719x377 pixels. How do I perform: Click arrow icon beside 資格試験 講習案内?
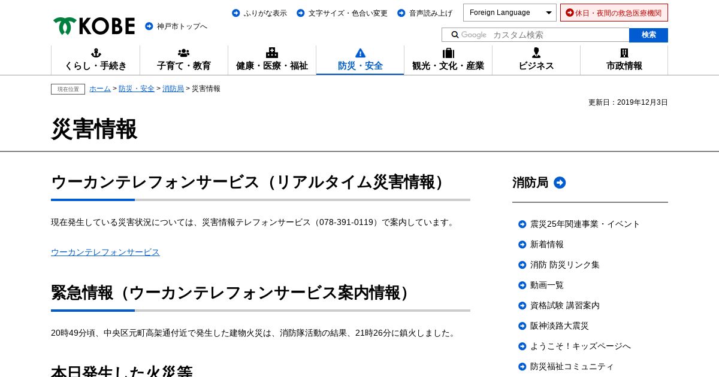(x=522, y=306)
